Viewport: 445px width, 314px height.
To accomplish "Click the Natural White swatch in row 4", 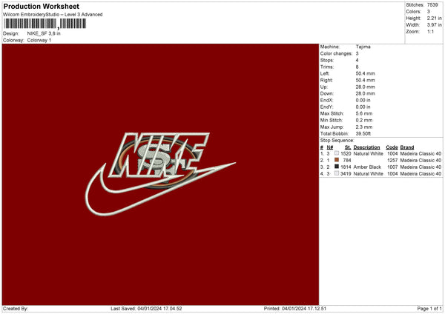I will coord(337,173).
